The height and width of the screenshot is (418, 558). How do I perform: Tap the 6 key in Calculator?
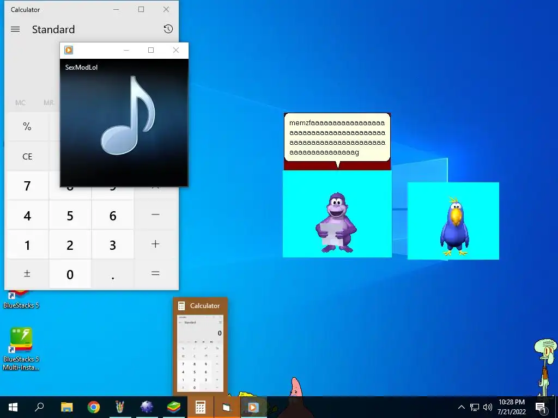click(113, 216)
